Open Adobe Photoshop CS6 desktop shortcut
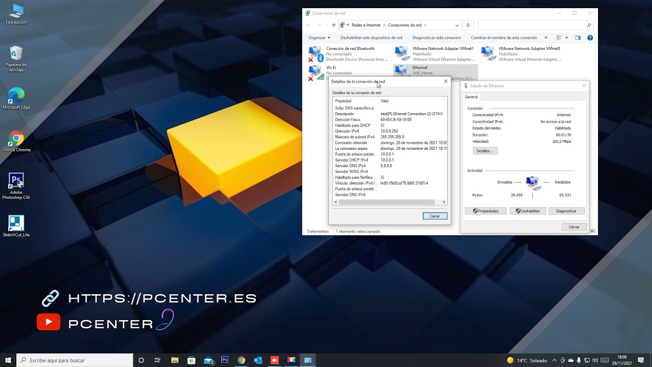Viewport: 652px width, 367px height. pos(16,186)
